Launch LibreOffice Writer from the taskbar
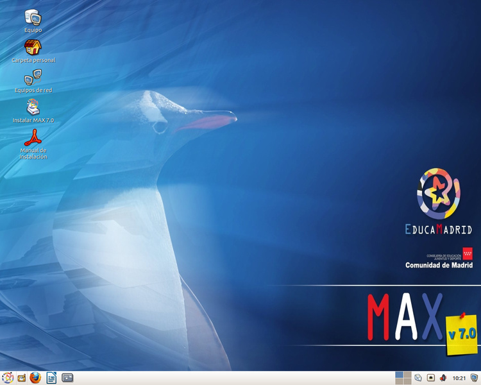 coord(51,378)
